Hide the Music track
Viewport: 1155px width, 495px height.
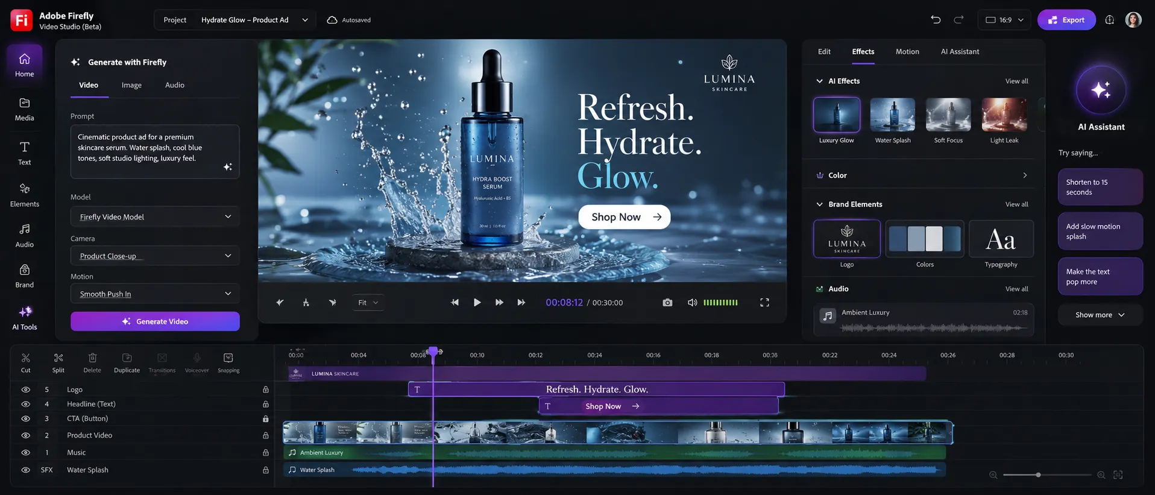[25, 452]
